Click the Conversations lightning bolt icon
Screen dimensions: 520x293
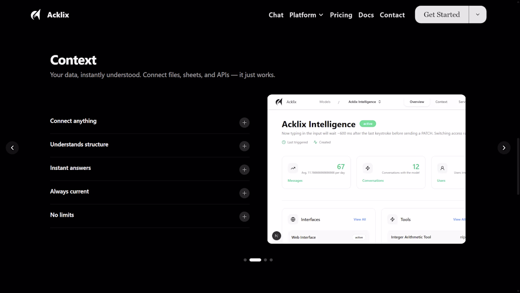367,168
